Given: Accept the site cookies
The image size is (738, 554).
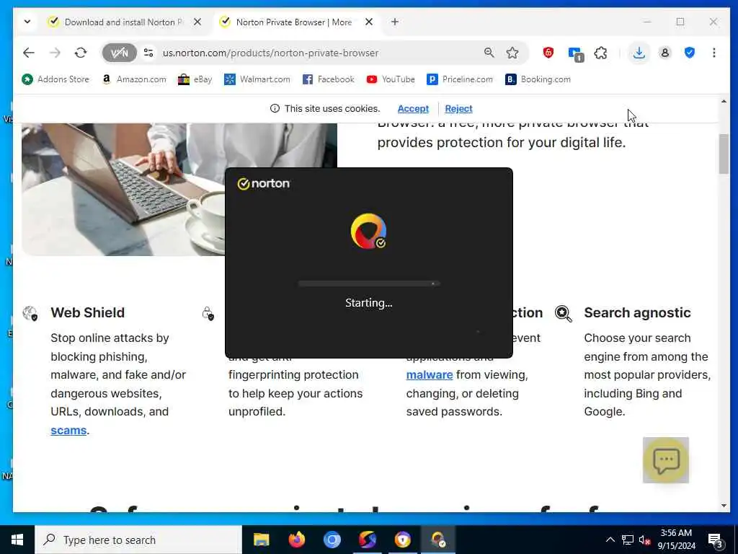Looking at the screenshot, I should [x=413, y=109].
